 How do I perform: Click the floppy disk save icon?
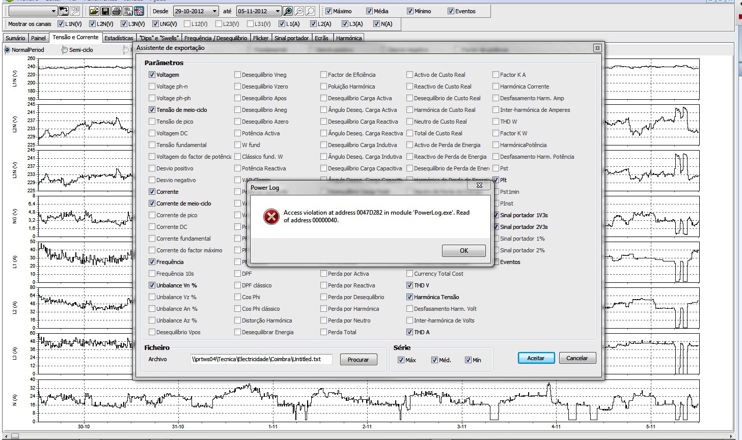(105, 11)
